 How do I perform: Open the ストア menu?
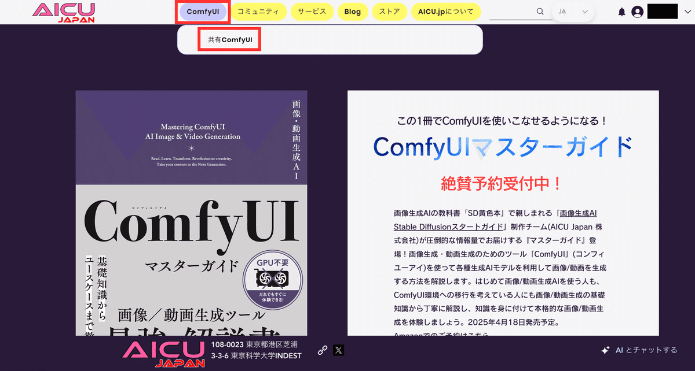(x=389, y=12)
